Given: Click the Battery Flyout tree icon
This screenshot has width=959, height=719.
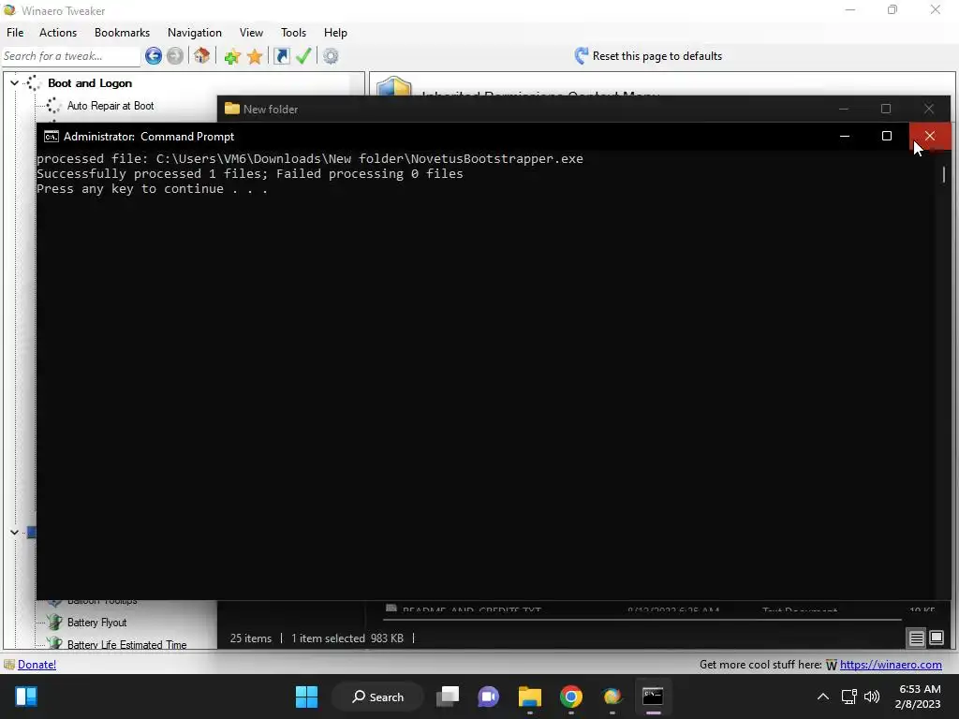Looking at the screenshot, I should (x=54, y=623).
